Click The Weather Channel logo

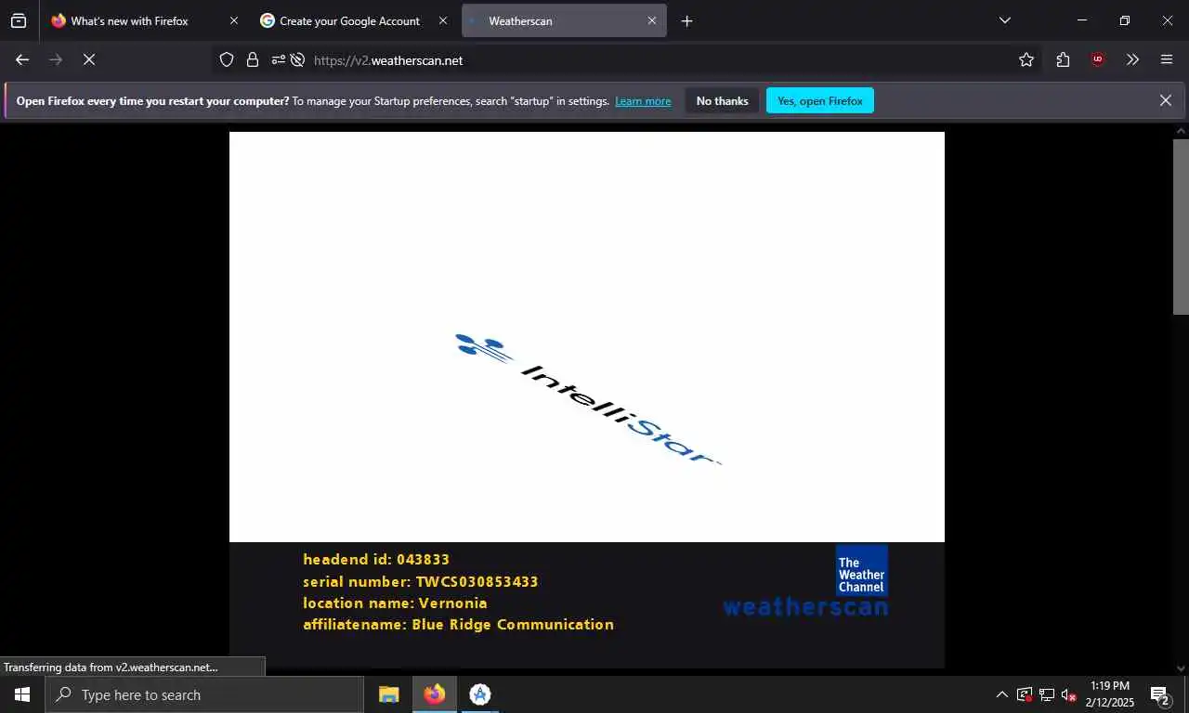[x=862, y=571]
